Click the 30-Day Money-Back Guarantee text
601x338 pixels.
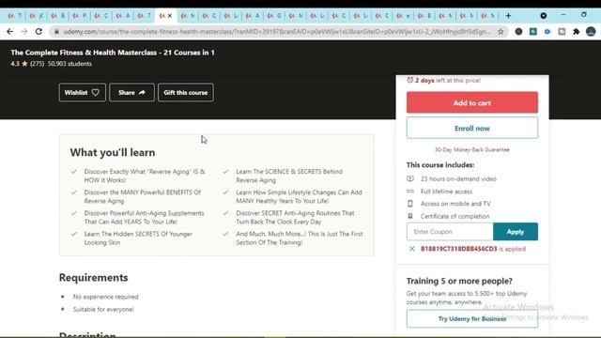click(472, 150)
